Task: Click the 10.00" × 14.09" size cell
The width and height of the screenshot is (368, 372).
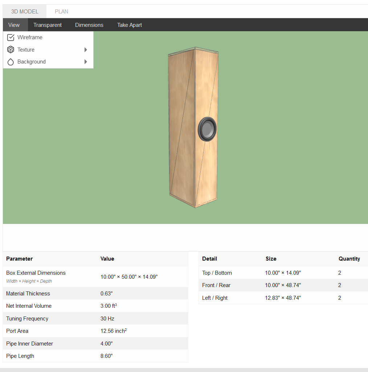Action: [283, 273]
